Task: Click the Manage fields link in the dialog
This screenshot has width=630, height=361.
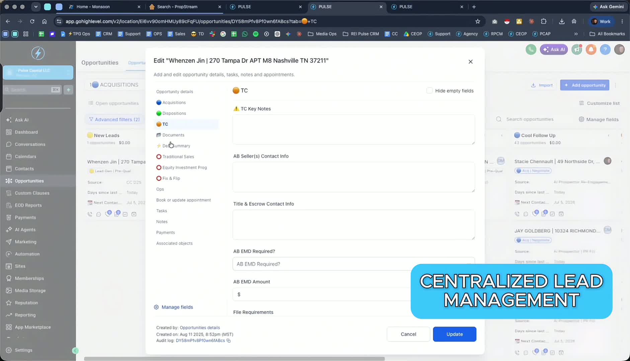Action: [173, 307]
